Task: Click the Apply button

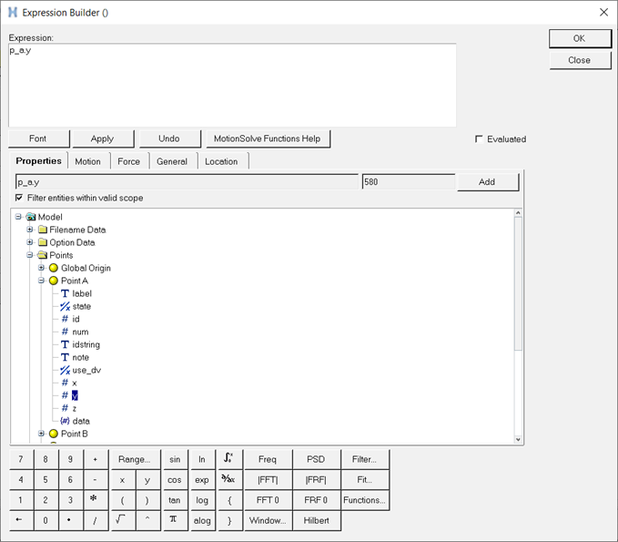Action: (102, 138)
